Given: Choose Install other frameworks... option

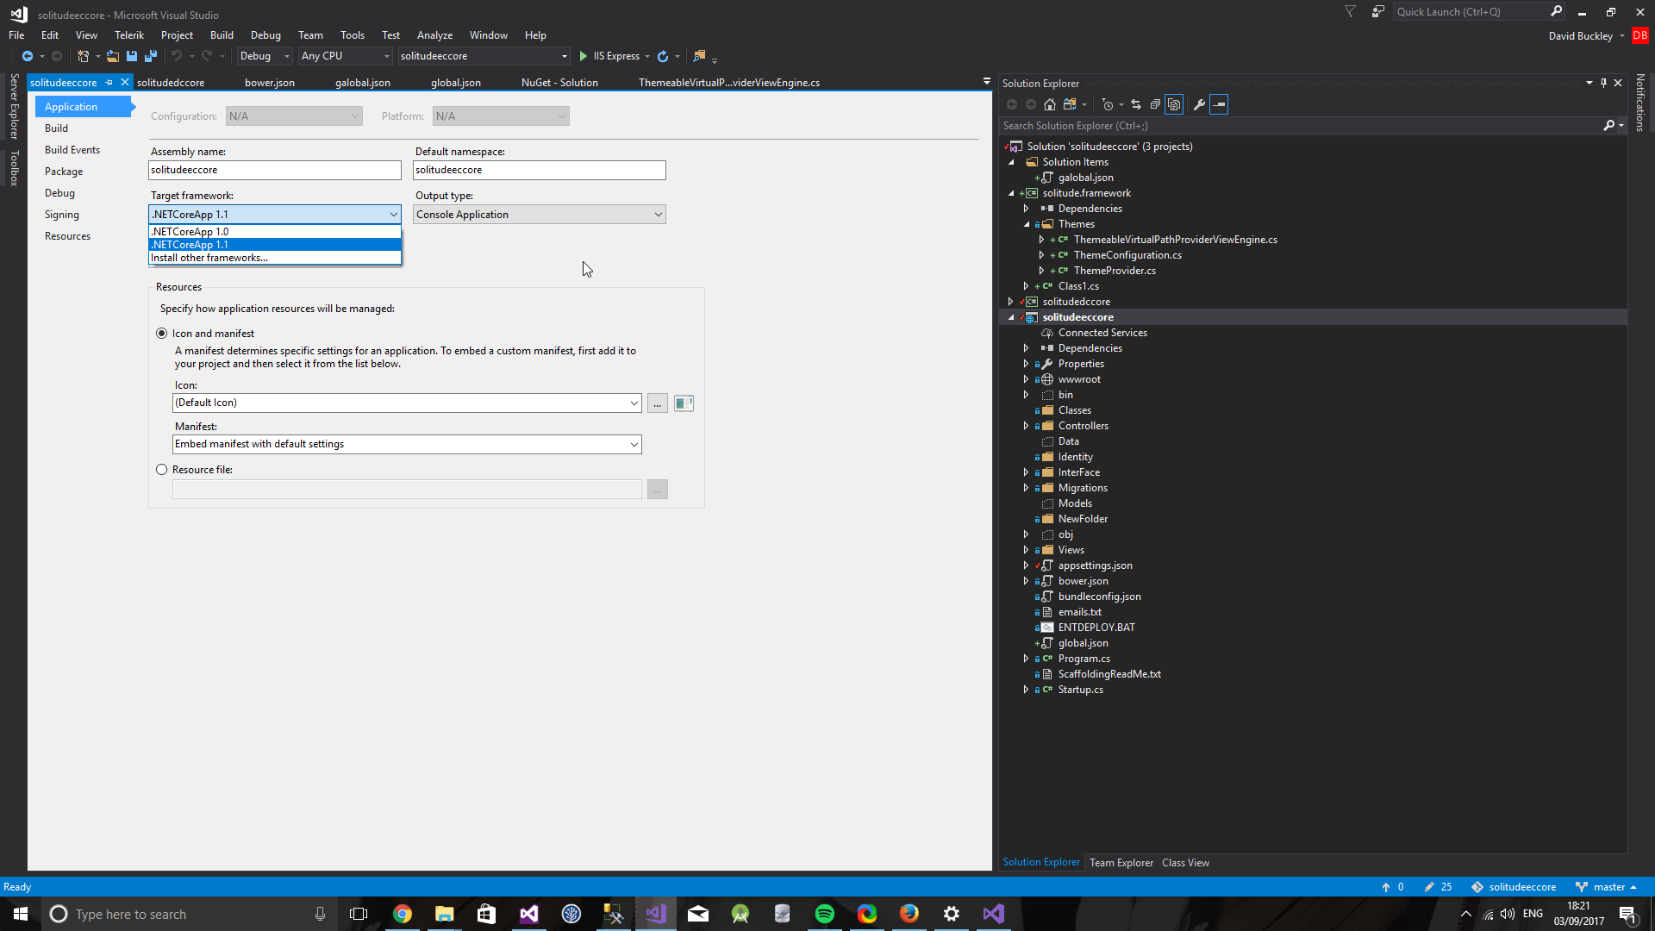Looking at the screenshot, I should tap(275, 258).
